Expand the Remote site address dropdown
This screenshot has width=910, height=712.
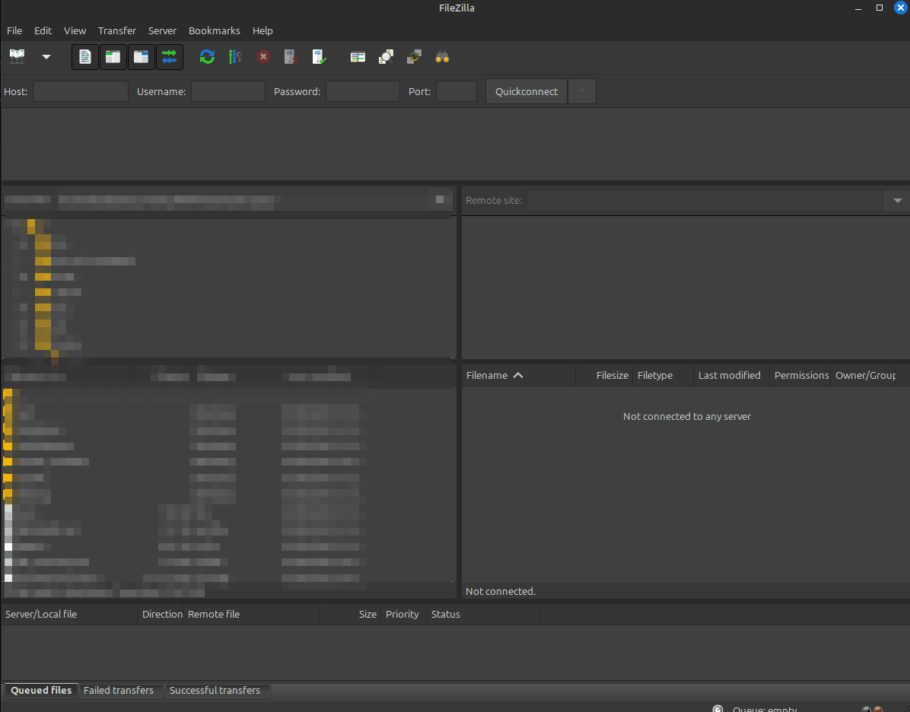coord(896,200)
